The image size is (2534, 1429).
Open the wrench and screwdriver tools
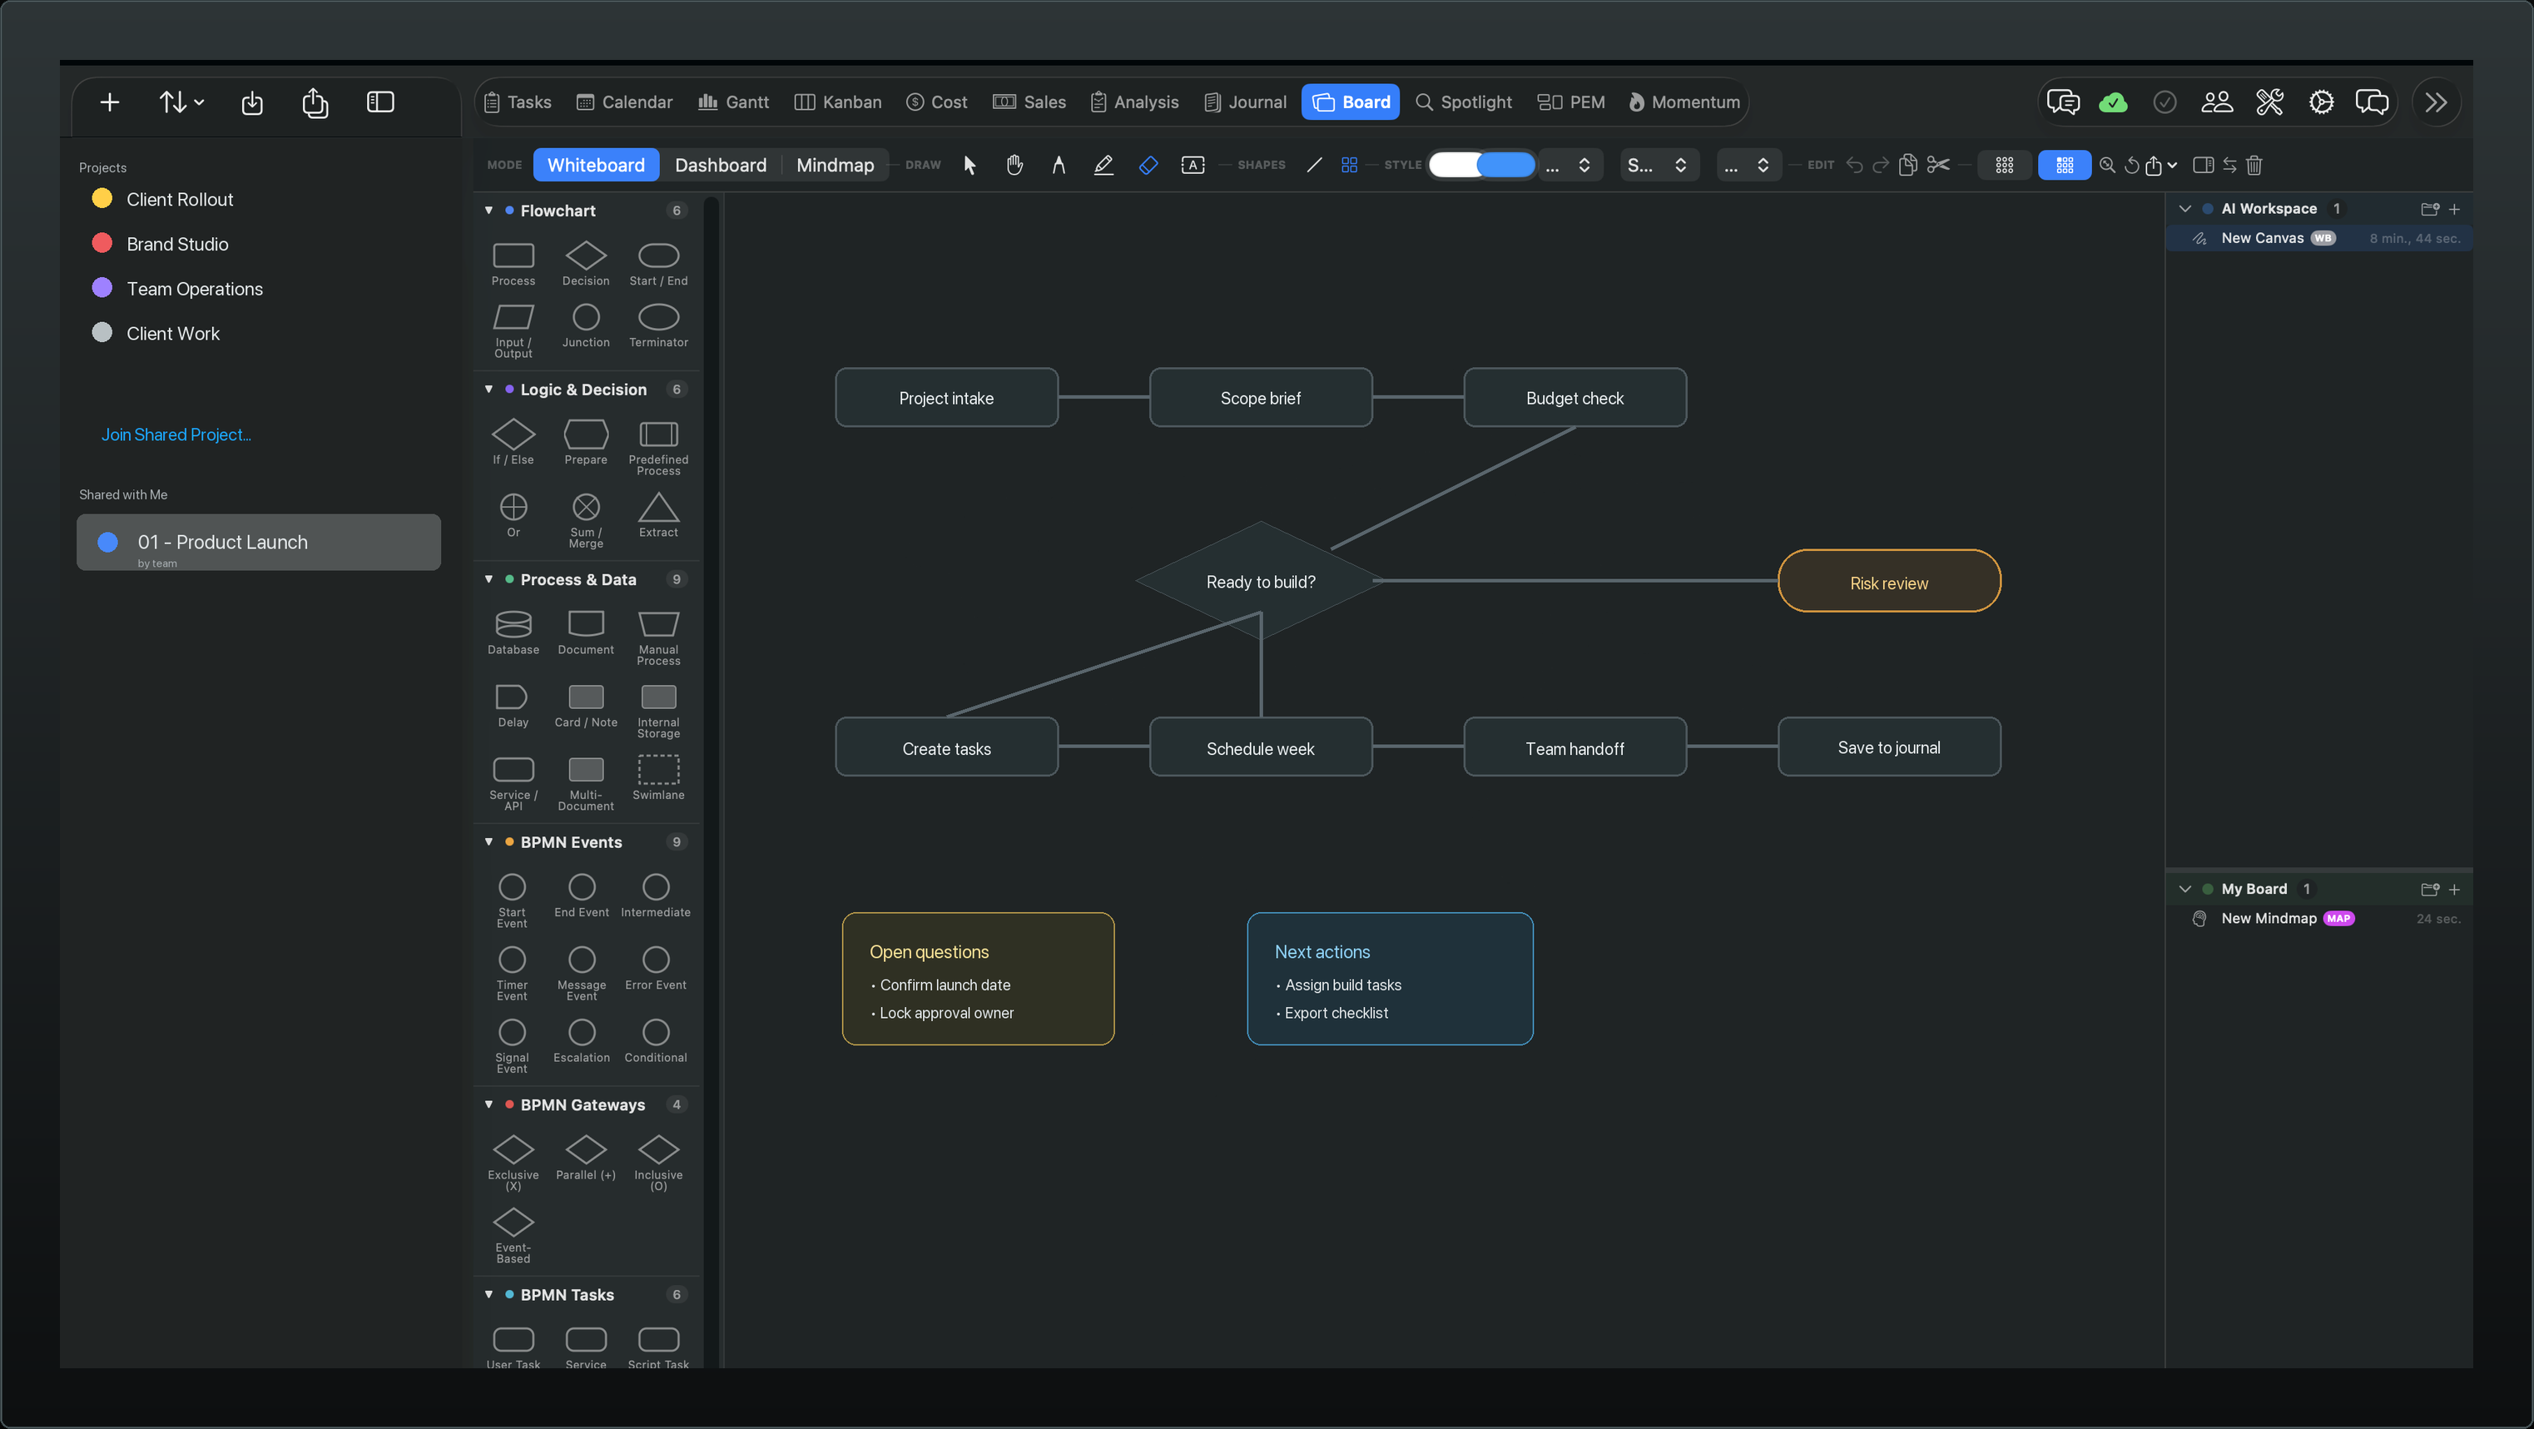click(x=2269, y=102)
